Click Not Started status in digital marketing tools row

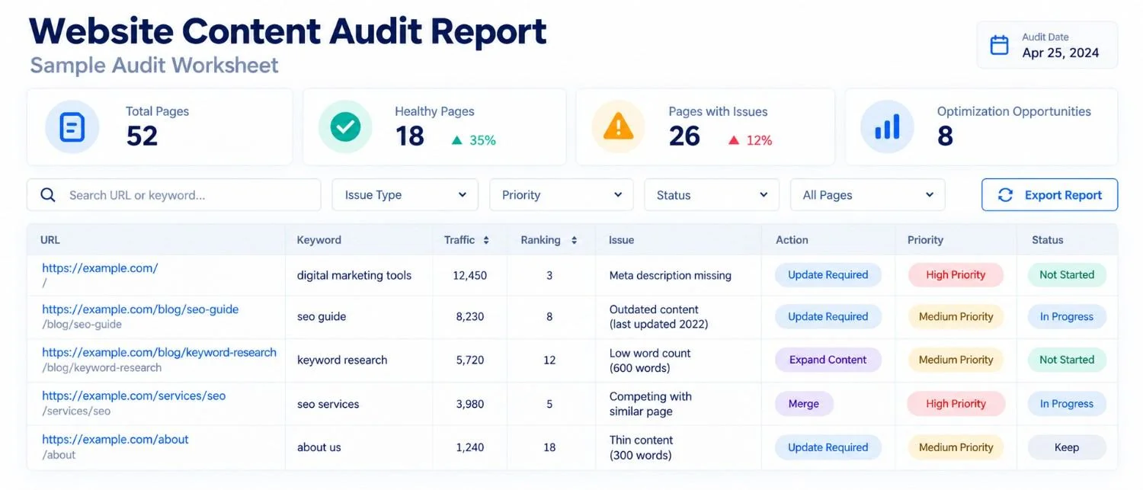coord(1067,275)
